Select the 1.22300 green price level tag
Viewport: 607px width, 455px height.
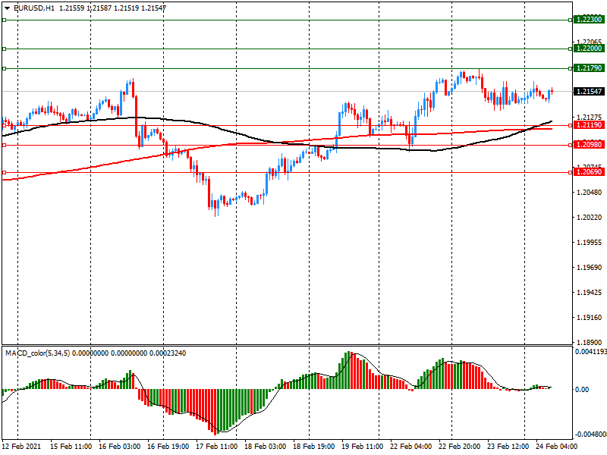588,20
